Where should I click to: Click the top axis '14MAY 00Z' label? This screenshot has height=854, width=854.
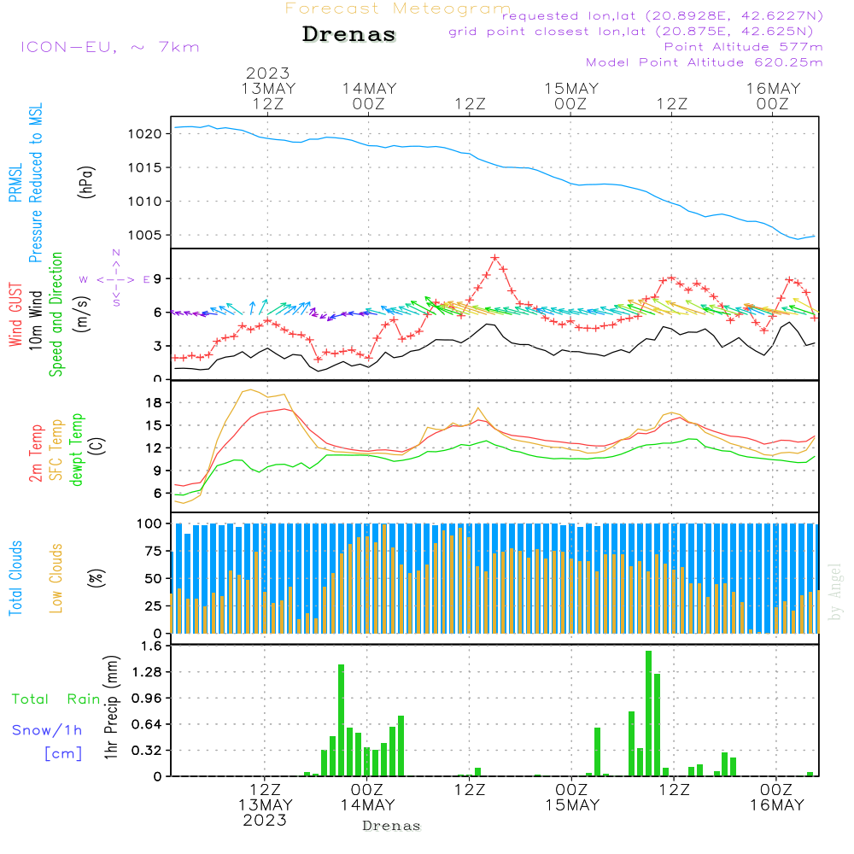[369, 96]
